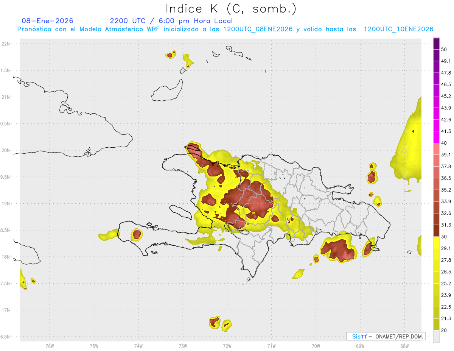Click the longitude label "71W"
Viewport: 454px width, 351px height.
271,346
